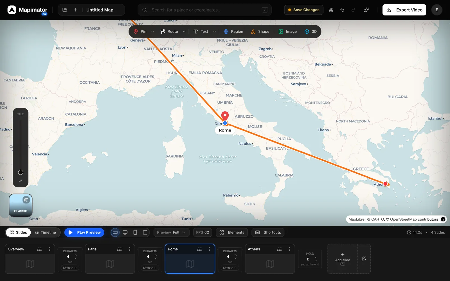Select the mobile portrait aspect icon
The image size is (450, 281).
click(135, 232)
